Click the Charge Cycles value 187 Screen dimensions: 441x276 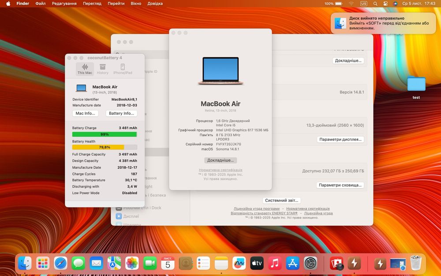click(134, 174)
